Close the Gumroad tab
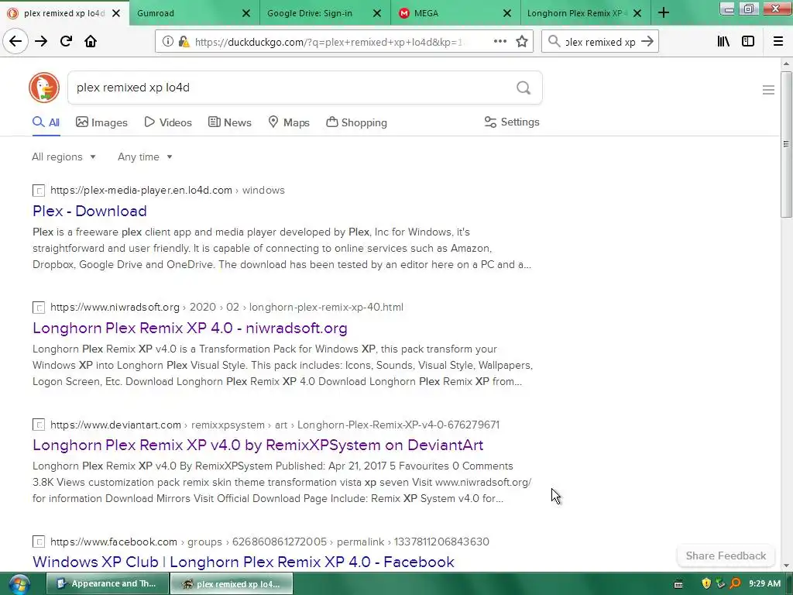This screenshot has width=793, height=595. point(245,13)
